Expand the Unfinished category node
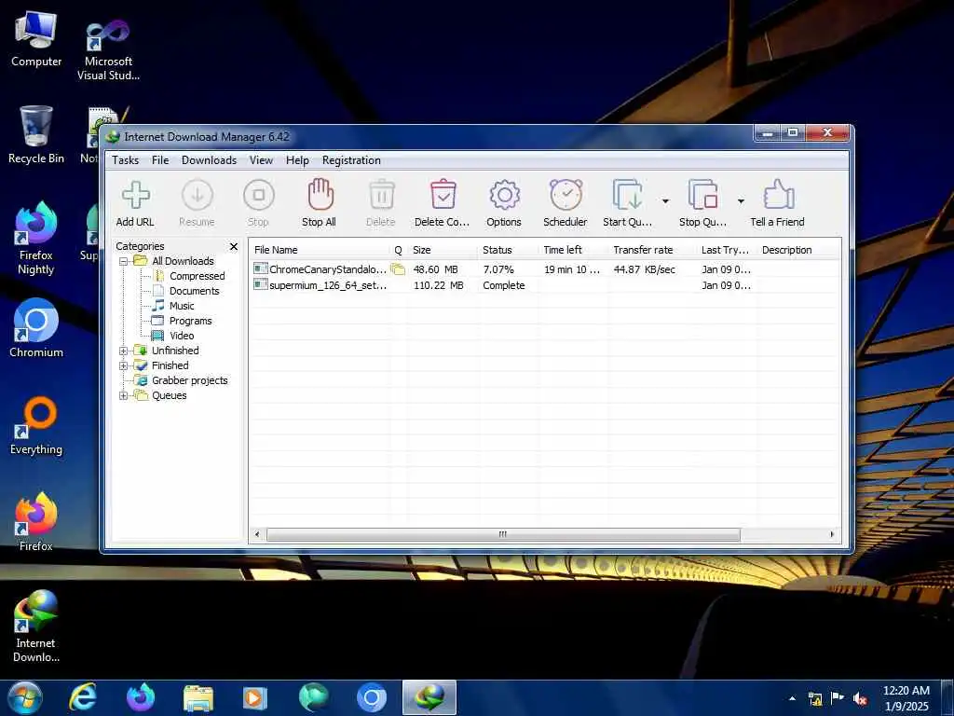This screenshot has height=716, width=954. point(124,351)
